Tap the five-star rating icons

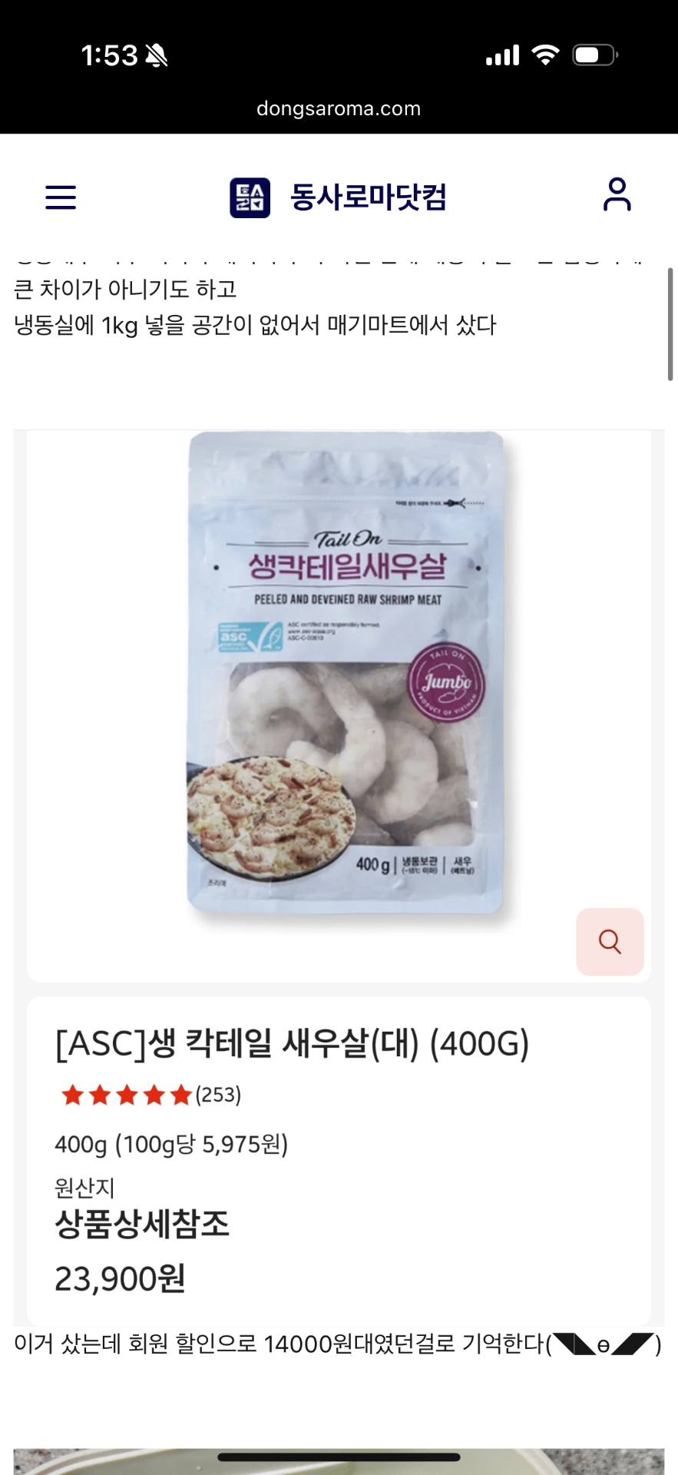point(127,1095)
